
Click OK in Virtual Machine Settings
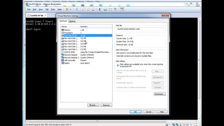pos(135,112)
